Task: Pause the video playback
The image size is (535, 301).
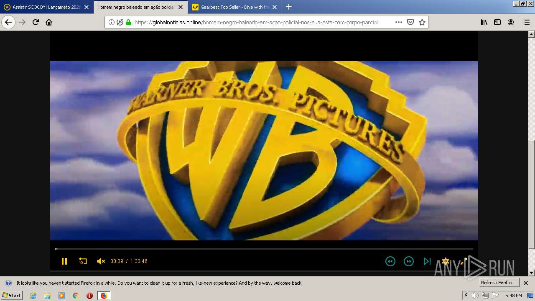Action: pos(64,261)
